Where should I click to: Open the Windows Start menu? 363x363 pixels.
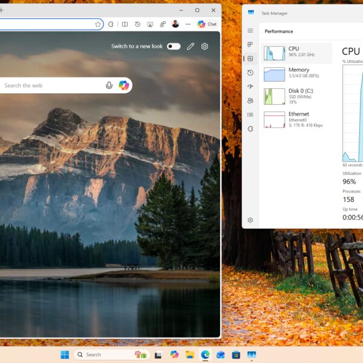coord(65,355)
